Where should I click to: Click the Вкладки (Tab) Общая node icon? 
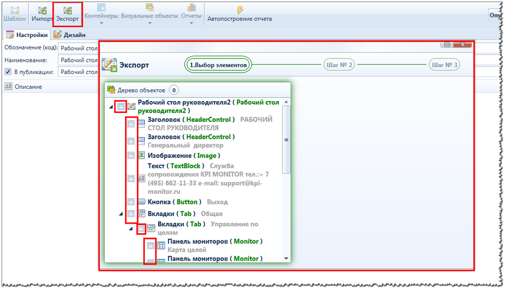(x=141, y=213)
